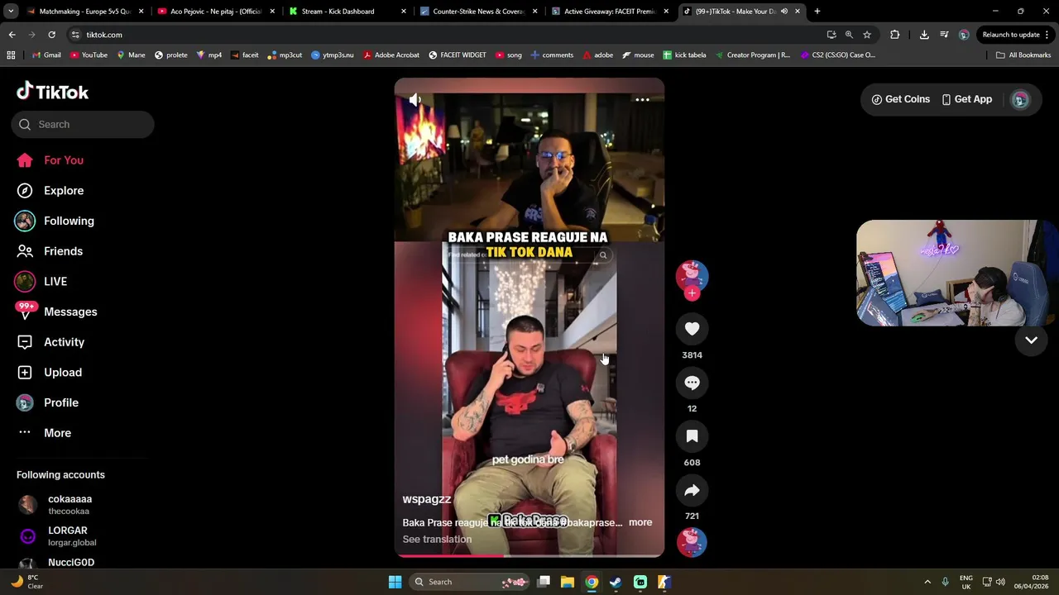Open the LIVE section
1059x595 pixels.
(41, 282)
